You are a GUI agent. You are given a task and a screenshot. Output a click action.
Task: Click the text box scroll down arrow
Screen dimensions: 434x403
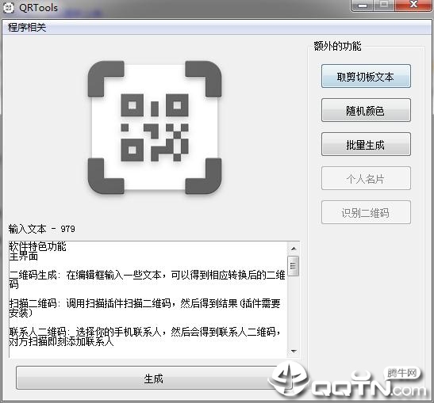coord(294,352)
